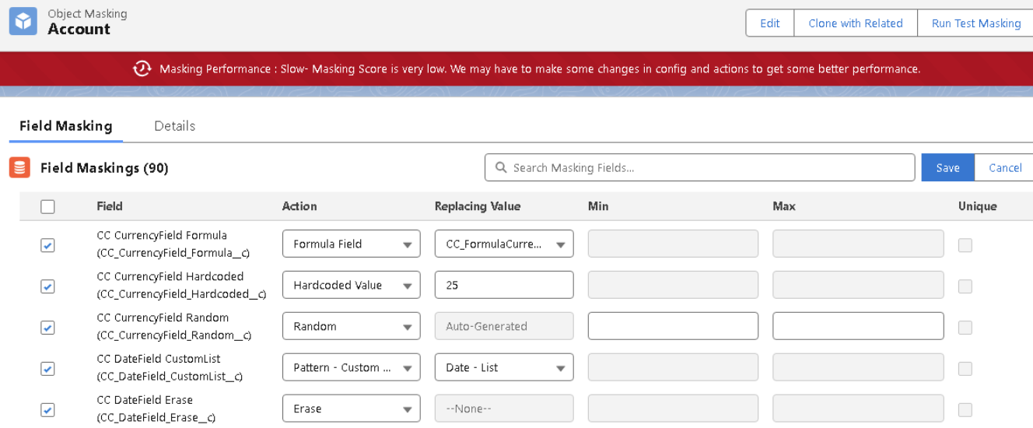Select the Field Masking tab
1033x428 pixels.
pyautogui.click(x=66, y=126)
